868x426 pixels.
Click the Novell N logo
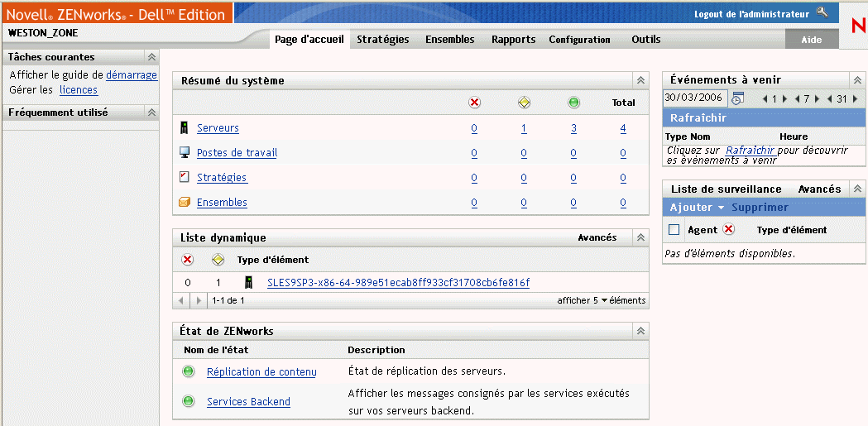pyautogui.click(x=859, y=26)
